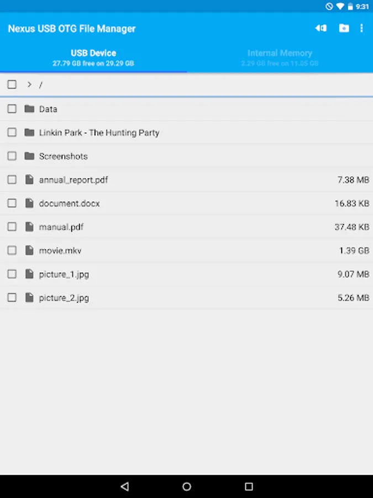Viewport: 373px width, 498px height.
Task: Click the file icon of picture_2.jpg
Action: pyautogui.click(x=29, y=298)
